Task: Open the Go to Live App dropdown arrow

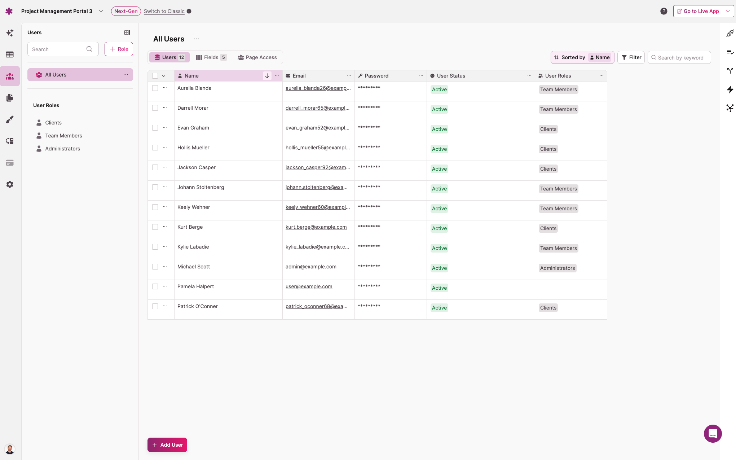Action: click(728, 11)
